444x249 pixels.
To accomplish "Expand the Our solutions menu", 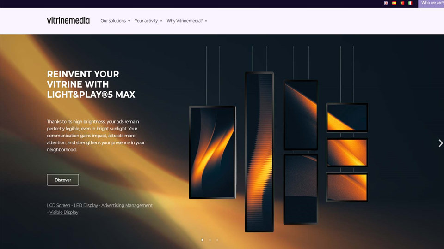I will click(115, 21).
